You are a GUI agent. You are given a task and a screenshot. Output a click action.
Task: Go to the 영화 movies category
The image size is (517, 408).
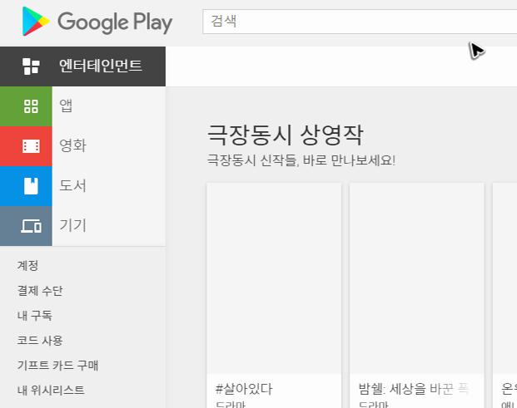click(x=73, y=145)
